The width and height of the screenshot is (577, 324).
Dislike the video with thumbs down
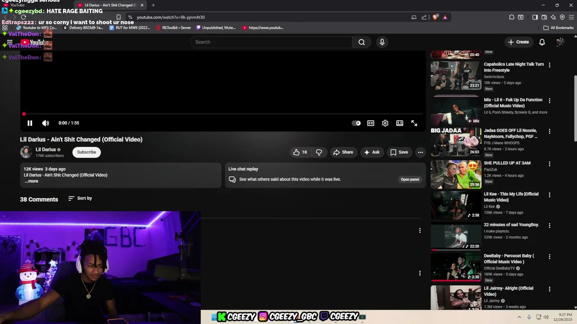click(319, 152)
